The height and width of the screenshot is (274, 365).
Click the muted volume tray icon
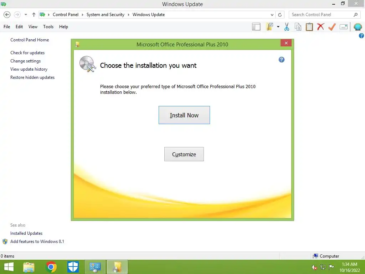pyautogui.click(x=314, y=267)
